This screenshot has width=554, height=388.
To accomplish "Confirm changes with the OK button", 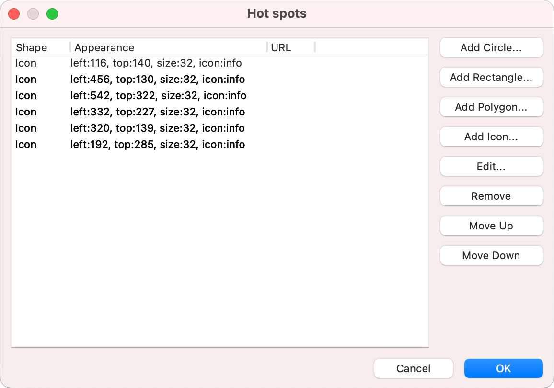I will point(503,368).
